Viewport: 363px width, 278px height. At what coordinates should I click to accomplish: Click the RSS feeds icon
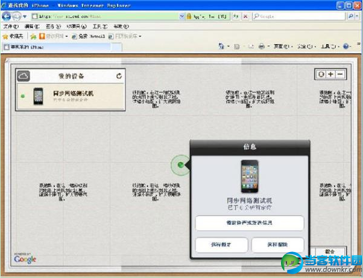236,47
